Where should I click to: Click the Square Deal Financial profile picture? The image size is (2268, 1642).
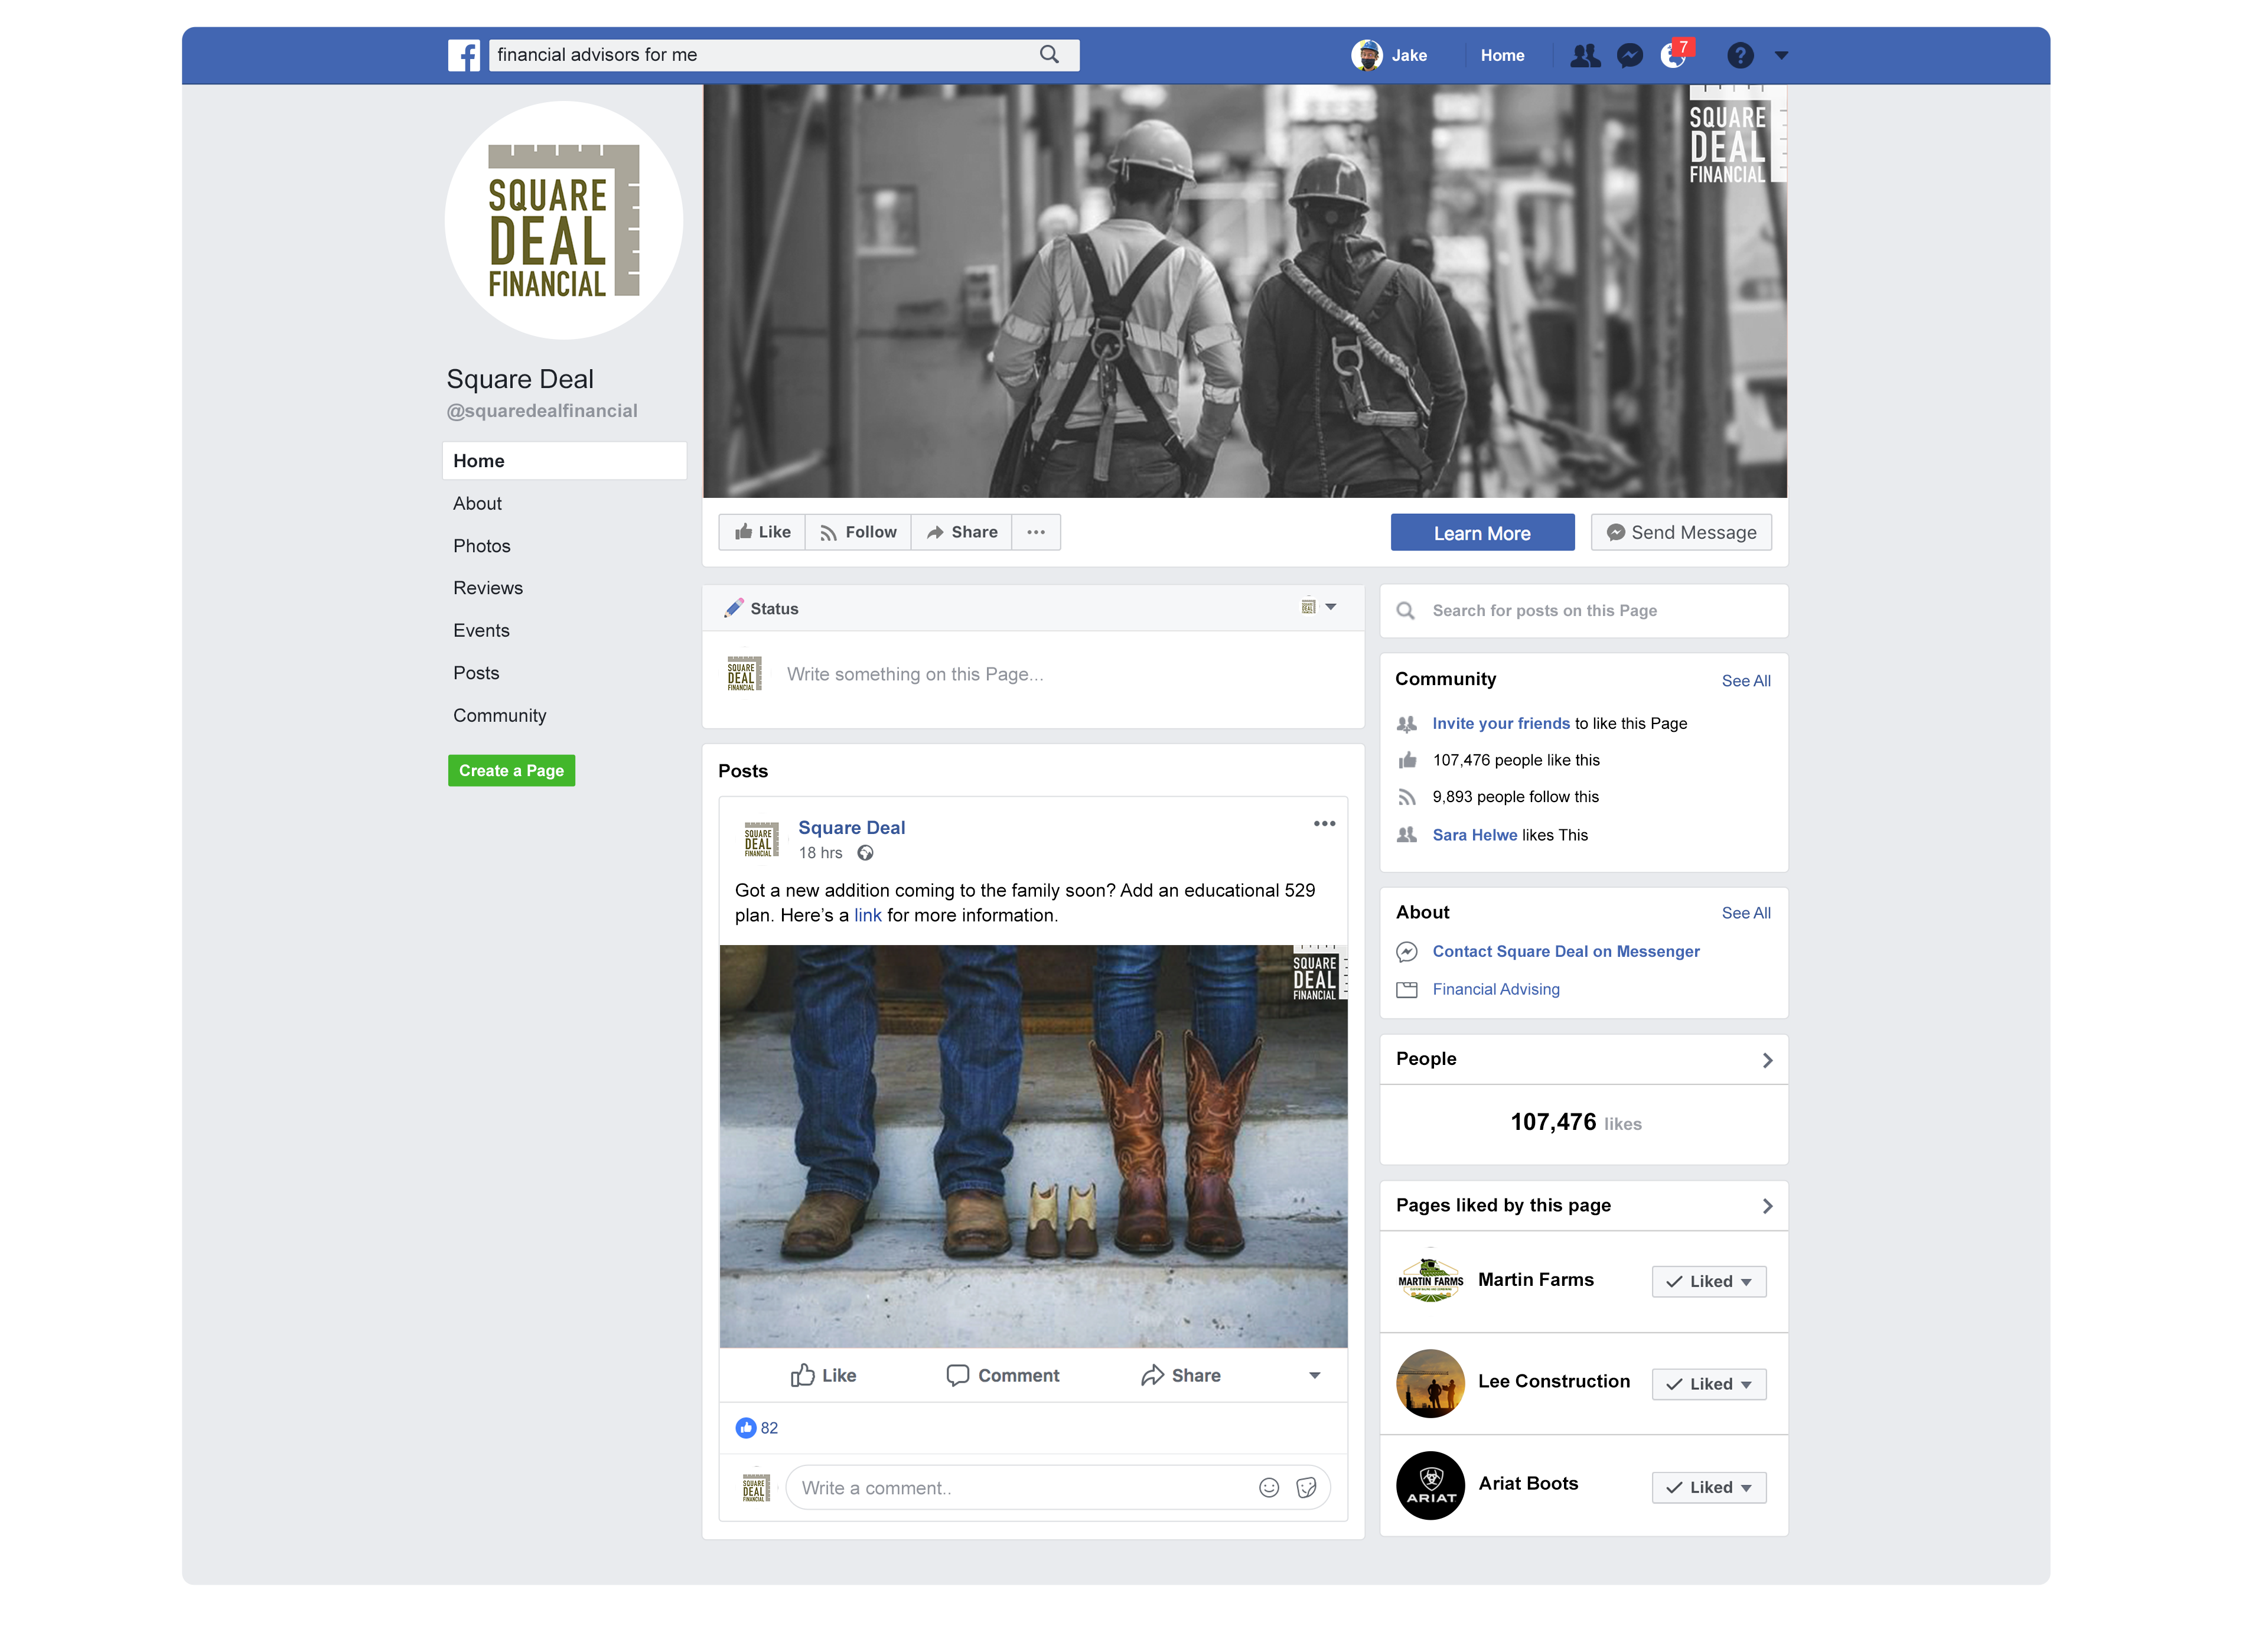click(564, 220)
